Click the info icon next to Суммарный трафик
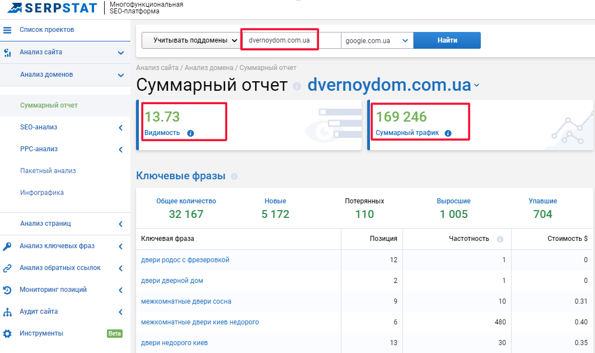 click(x=448, y=133)
